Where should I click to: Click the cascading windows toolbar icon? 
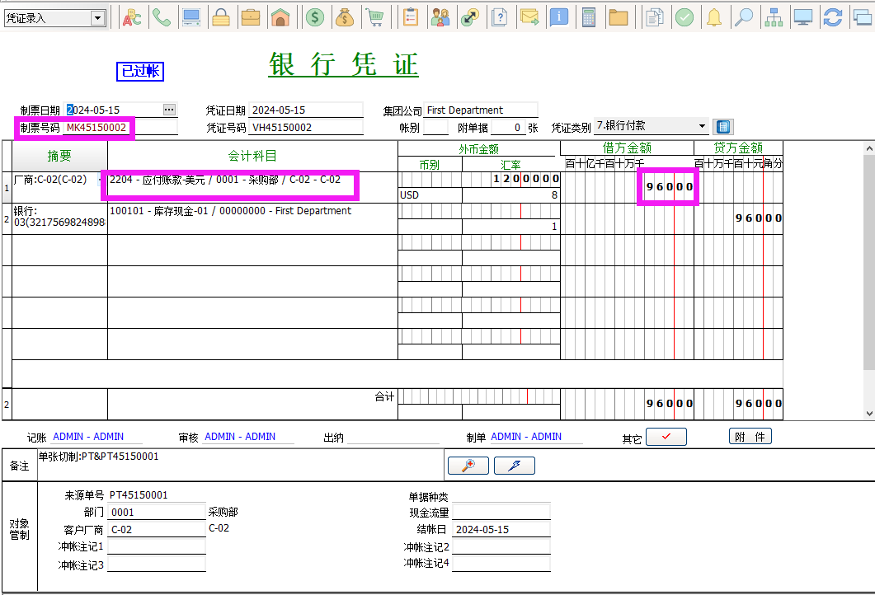point(863,18)
